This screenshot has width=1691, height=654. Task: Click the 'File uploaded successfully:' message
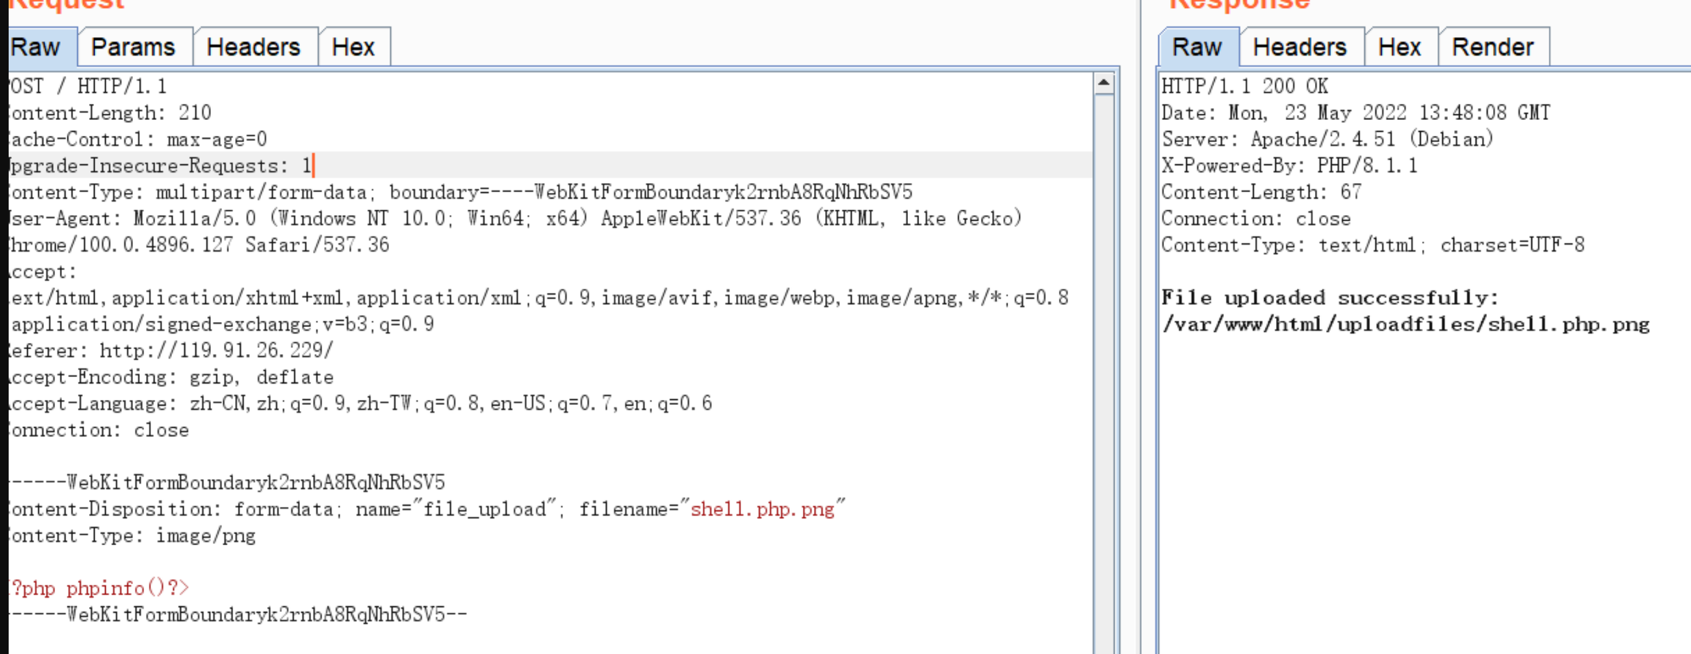coord(1330,298)
